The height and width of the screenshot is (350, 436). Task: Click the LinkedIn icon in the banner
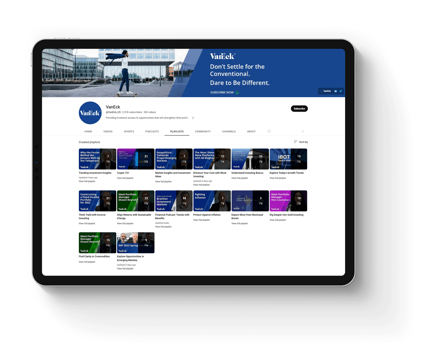335,91
